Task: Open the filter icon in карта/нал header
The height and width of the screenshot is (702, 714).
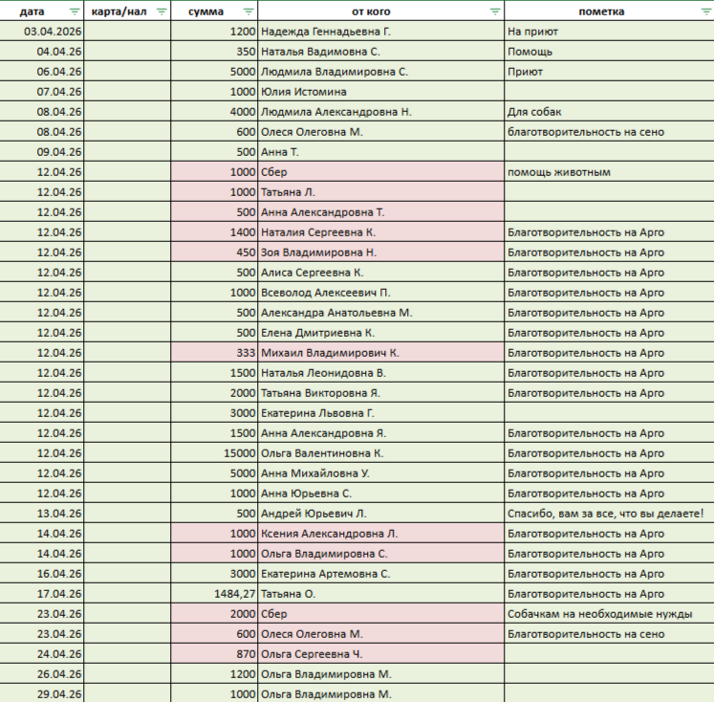Action: coord(162,11)
